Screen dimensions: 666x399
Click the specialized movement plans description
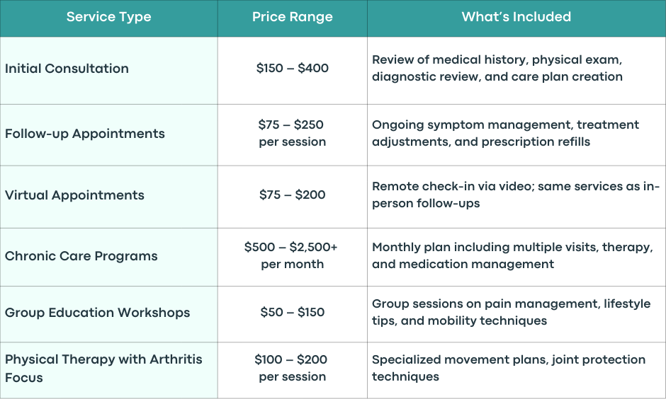509,368
